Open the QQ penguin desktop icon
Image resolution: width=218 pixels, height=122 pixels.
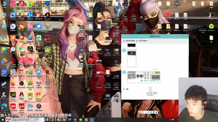22,96
